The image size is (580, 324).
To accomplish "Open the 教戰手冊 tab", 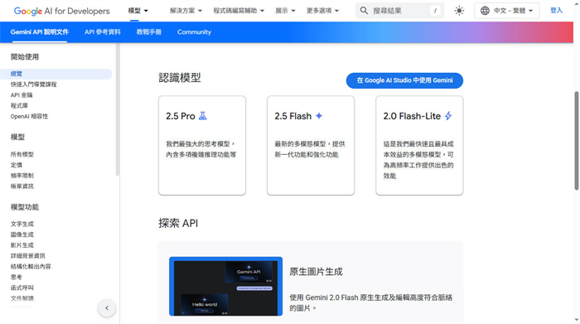I will (x=149, y=32).
